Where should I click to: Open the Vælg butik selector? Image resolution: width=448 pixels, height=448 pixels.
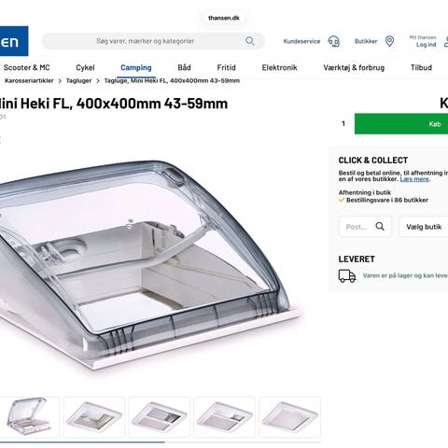[424, 227]
